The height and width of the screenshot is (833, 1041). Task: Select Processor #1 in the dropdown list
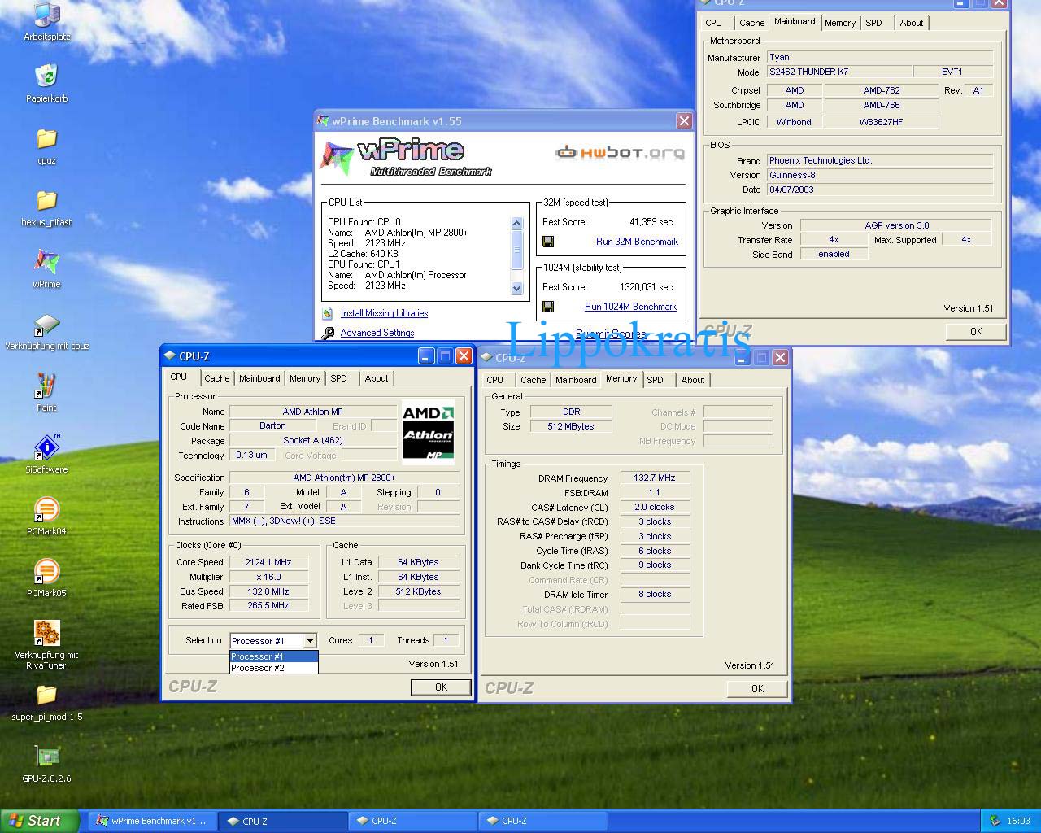[x=274, y=656]
